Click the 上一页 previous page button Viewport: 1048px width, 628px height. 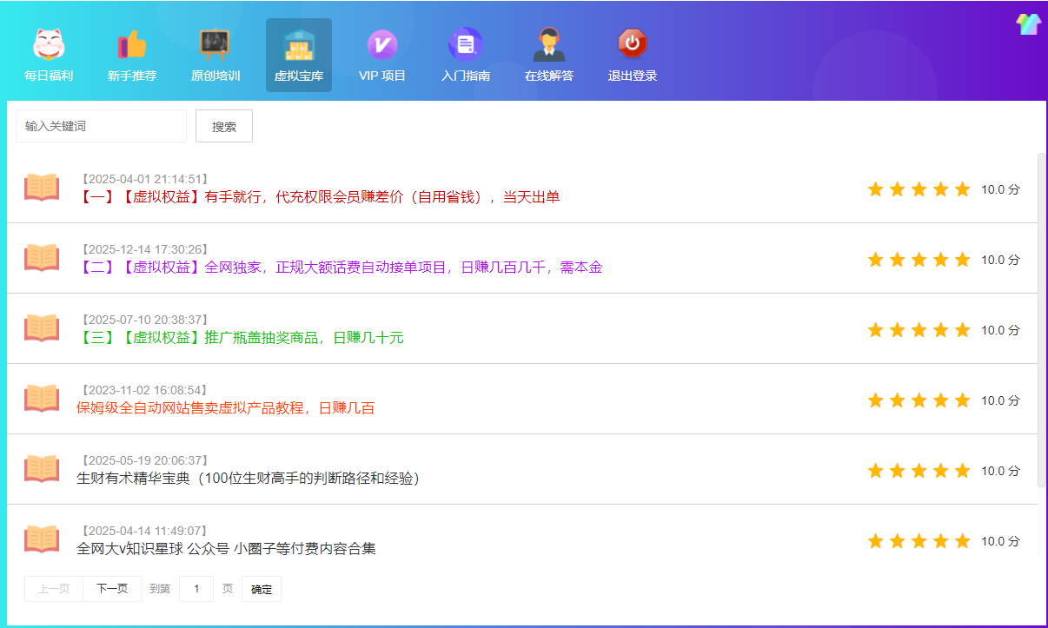click(x=54, y=589)
